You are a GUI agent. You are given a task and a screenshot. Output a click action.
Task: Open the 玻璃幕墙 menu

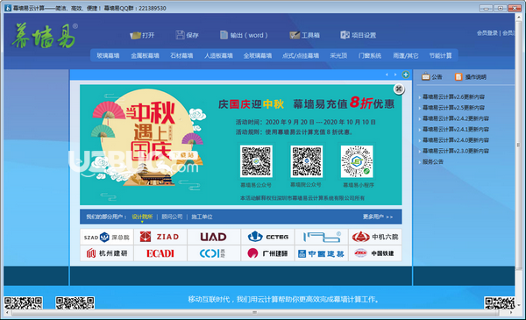(x=108, y=55)
